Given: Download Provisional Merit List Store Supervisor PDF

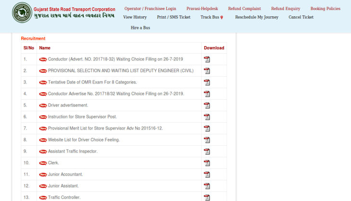Looking at the screenshot, I should [207, 129].
